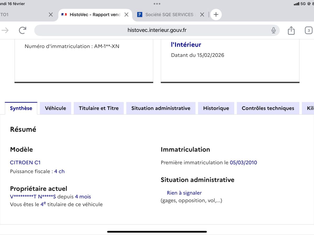Select the Synthèse tab

[21, 108]
